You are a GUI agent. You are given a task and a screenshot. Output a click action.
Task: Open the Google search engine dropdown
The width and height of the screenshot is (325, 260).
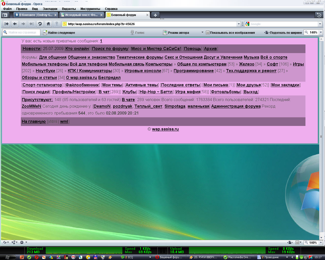tap(320, 24)
